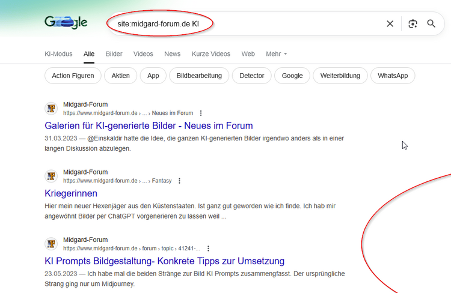Screen dimensions: 451x293
Task: Select the News tab
Action: (172, 54)
